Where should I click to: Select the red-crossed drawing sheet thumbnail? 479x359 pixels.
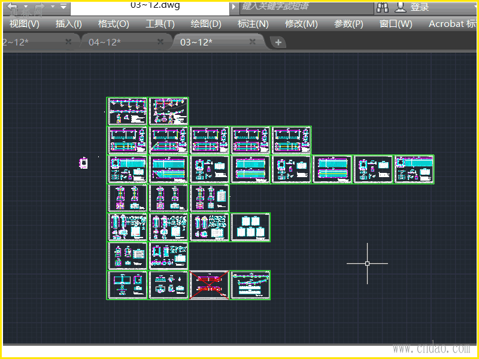(x=209, y=285)
